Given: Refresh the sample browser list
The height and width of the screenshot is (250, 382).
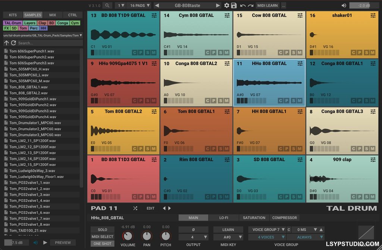Looking at the screenshot, I should click(x=13, y=43).
